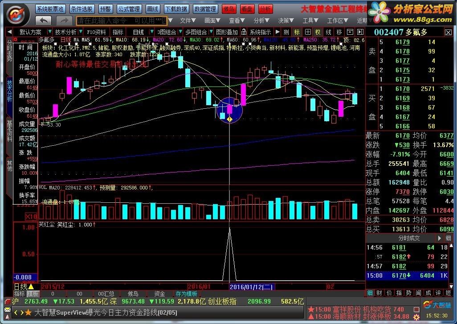This screenshot has width=457, height=324.
Task: Click the back arrow button
Action: (x=43, y=21)
